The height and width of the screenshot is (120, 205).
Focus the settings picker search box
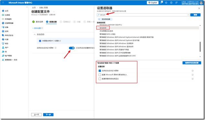143,15
